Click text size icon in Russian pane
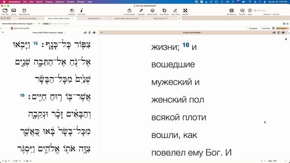The image size is (290, 163). point(274,33)
